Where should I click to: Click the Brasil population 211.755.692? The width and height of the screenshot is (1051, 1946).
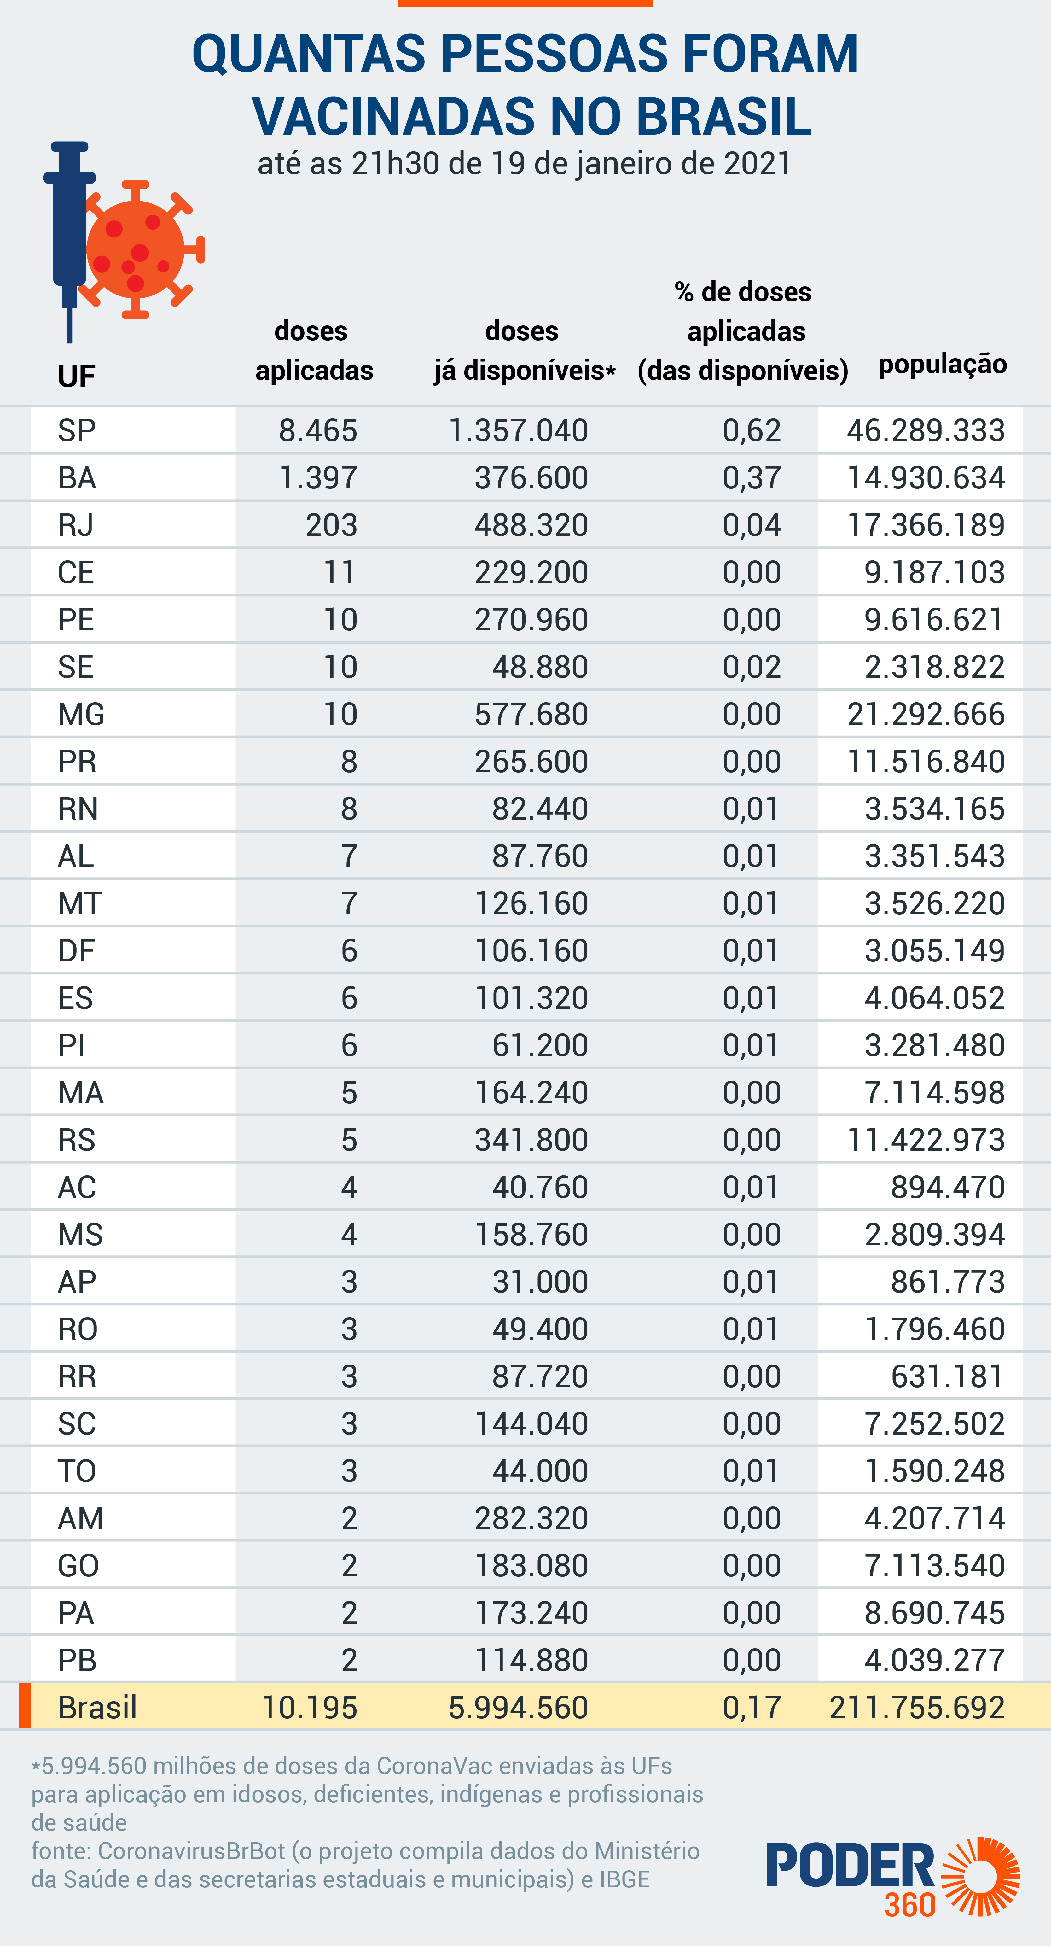pos(917,1708)
